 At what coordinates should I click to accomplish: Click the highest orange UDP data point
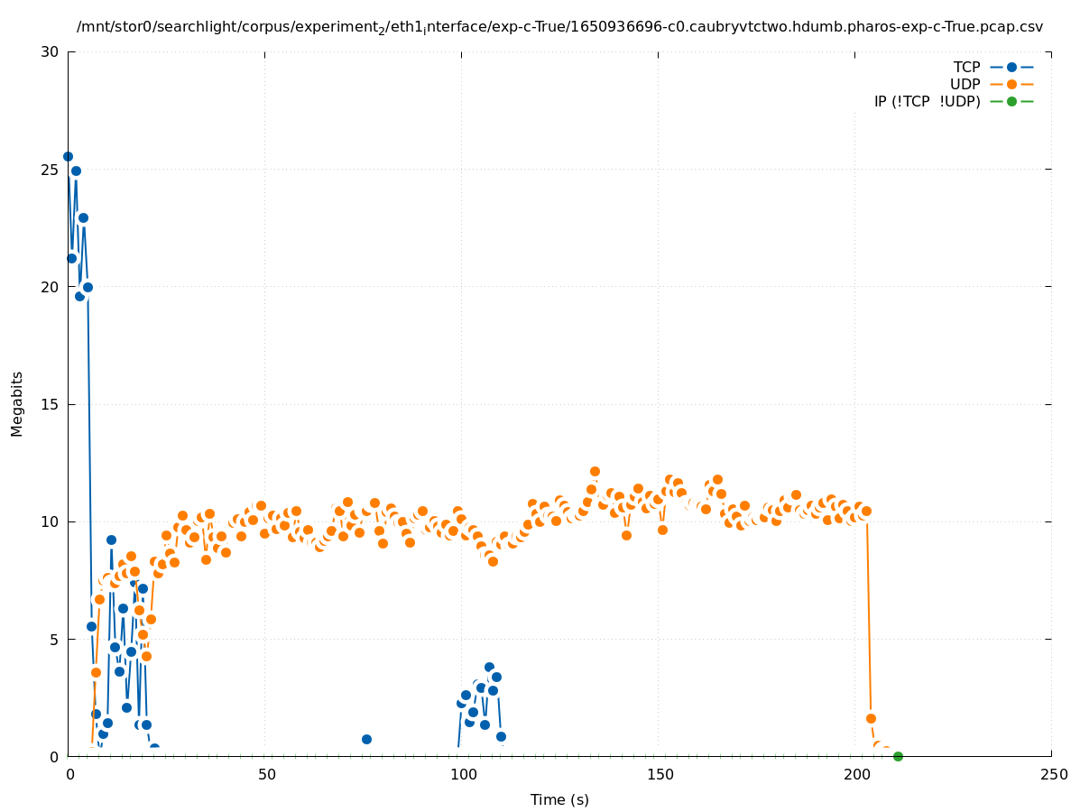pyautogui.click(x=595, y=471)
